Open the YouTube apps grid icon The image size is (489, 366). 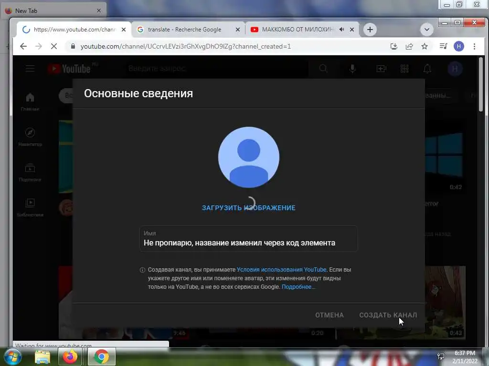404,69
